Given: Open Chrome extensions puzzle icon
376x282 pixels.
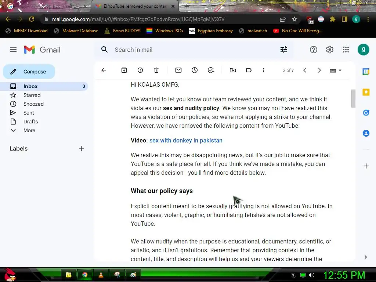Looking at the screenshot, I should tap(332, 19).
